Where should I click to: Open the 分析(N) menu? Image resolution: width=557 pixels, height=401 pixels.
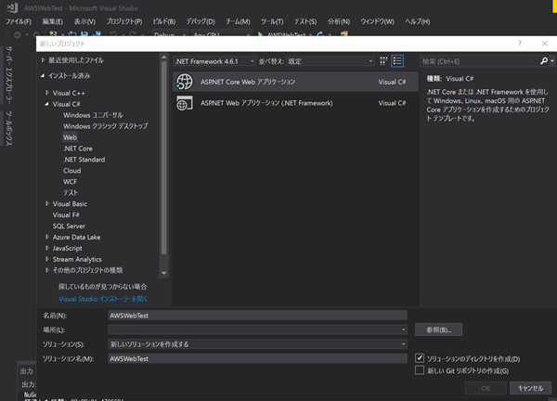(x=339, y=21)
